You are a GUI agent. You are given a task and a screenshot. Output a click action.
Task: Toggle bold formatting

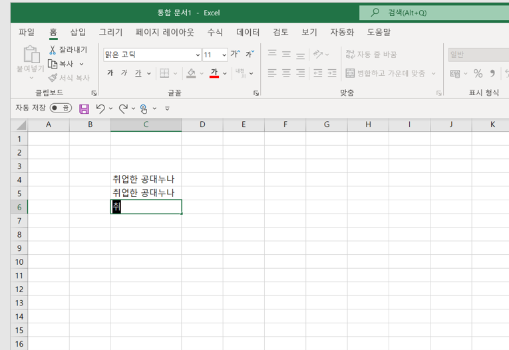[x=110, y=73]
